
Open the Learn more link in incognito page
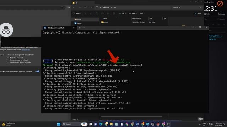[26, 50]
